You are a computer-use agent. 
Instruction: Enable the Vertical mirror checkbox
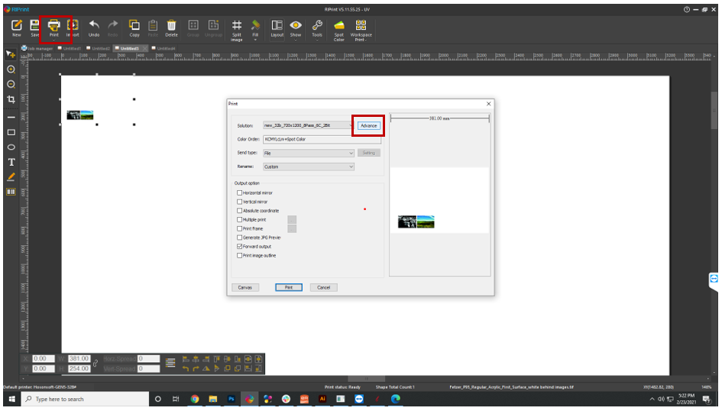(x=239, y=202)
